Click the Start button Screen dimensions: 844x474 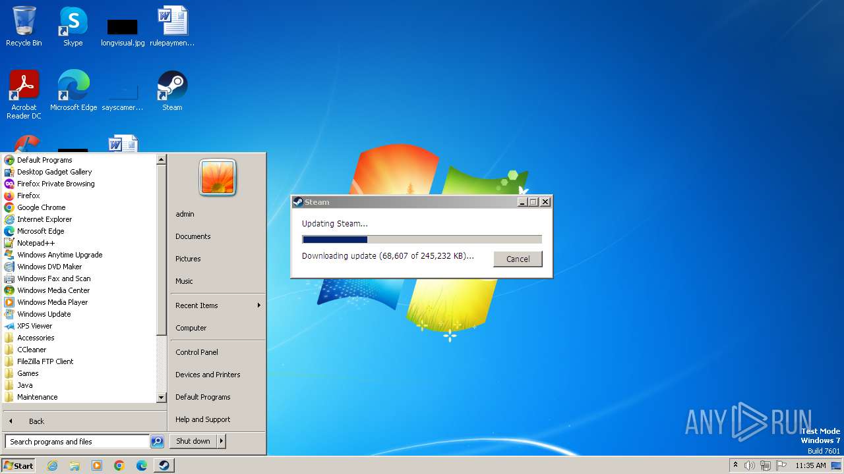pyautogui.click(x=18, y=465)
